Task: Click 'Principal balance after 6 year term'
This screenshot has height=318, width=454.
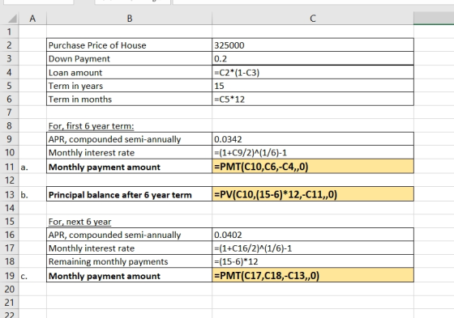Action: (130, 194)
